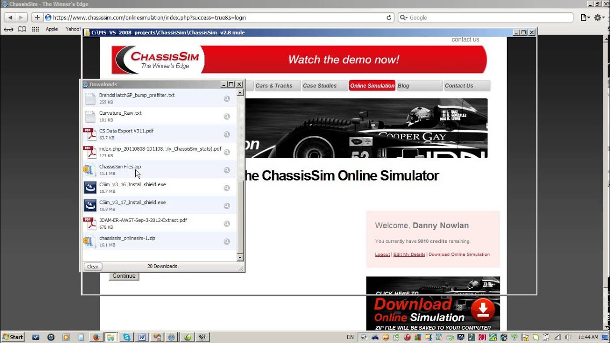
Task: Click the Apple bookmark in bookmarks bar
Action: point(51,29)
